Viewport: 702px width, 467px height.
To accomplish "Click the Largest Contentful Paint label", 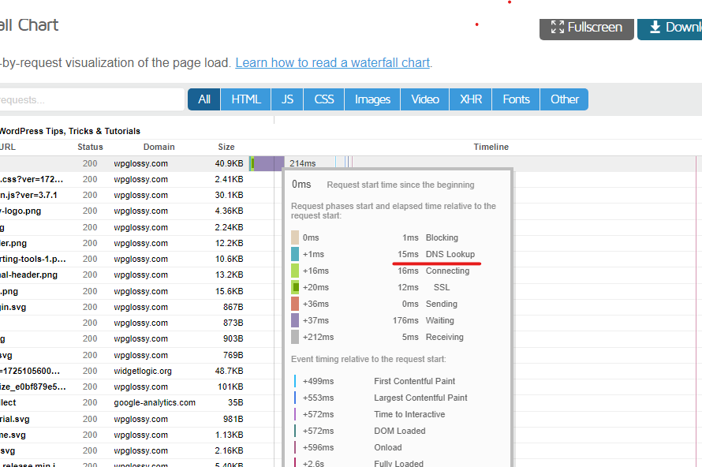I will tap(420, 398).
